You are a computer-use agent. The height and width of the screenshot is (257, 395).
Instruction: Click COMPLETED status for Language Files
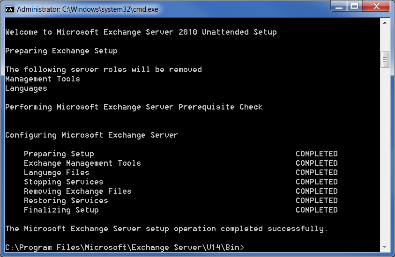click(317, 172)
